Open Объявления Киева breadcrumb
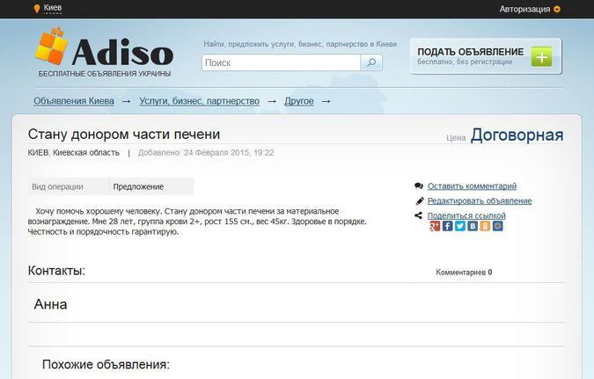The height and width of the screenshot is (379, 594). tap(74, 101)
